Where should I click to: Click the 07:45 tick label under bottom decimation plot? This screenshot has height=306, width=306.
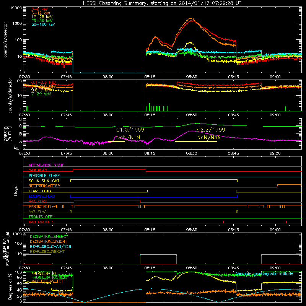pyautogui.click(x=66, y=268)
